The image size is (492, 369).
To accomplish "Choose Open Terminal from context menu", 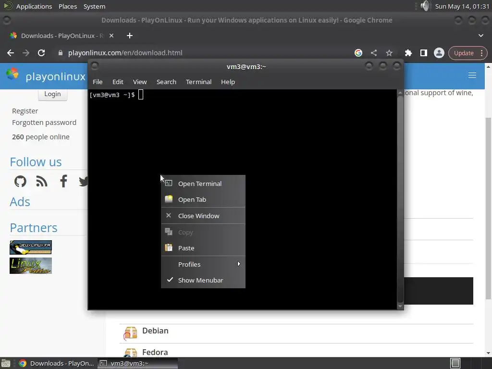I will click(x=203, y=184).
